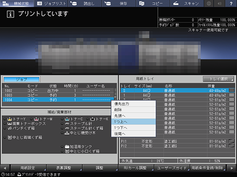Toggle the ステープル針 status indicator
This screenshot has height=177, width=237.
(x=62, y=124)
